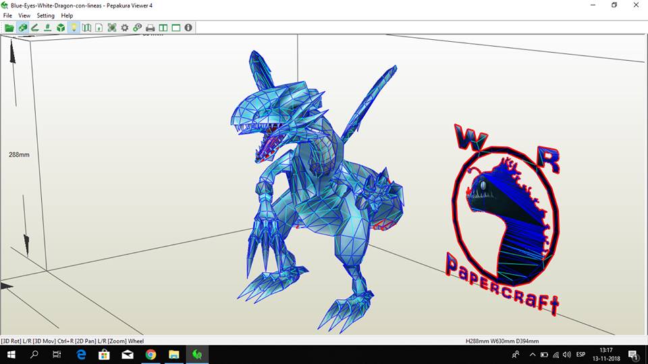Image resolution: width=648 pixels, height=364 pixels.
Task: Click the Pepakura title bar app icon
Action: tap(5, 5)
